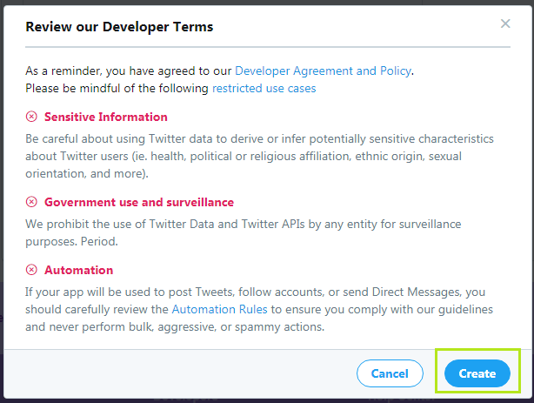The width and height of the screenshot is (534, 403).
Task: Click the Automation warning icon
Action: point(31,270)
